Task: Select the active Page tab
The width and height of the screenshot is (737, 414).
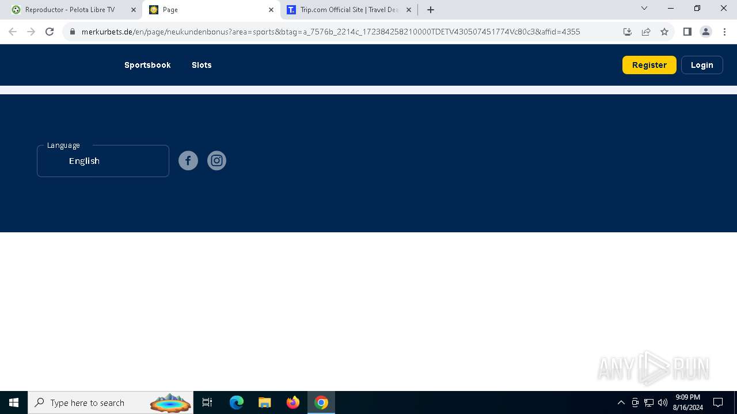Action: click(x=211, y=10)
